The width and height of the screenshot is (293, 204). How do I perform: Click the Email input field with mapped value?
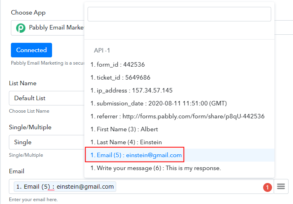click(141, 186)
